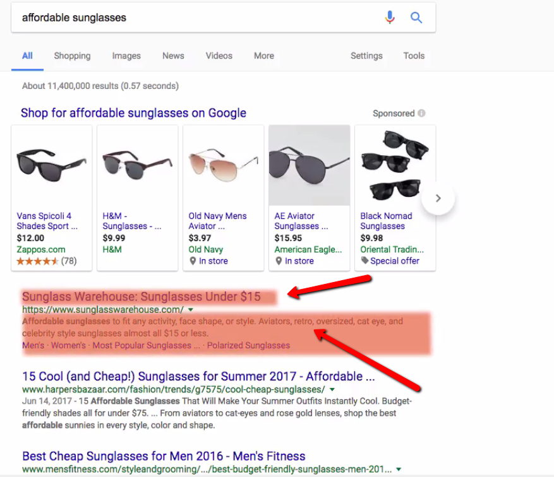Switch to the All tab
Screen dimensions: 554x477
(x=27, y=56)
